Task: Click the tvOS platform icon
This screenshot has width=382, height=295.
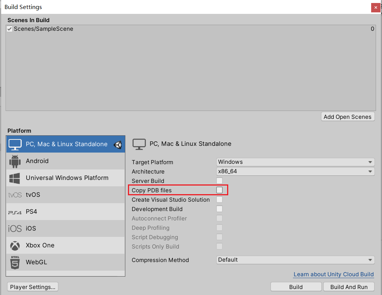Action: (15, 195)
